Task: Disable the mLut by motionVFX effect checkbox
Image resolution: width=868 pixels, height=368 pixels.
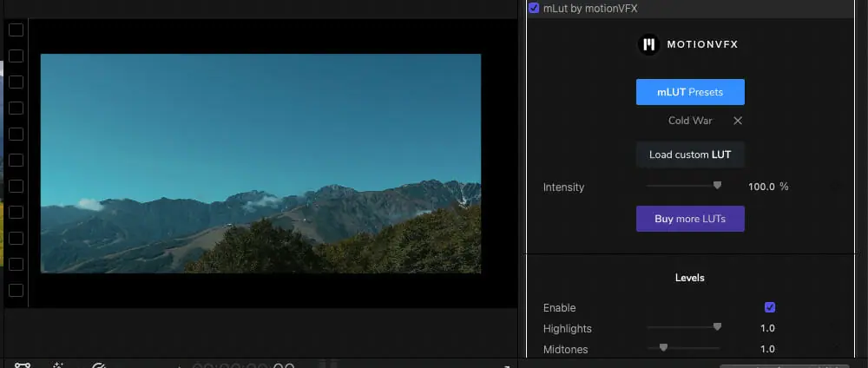Action: tap(534, 8)
